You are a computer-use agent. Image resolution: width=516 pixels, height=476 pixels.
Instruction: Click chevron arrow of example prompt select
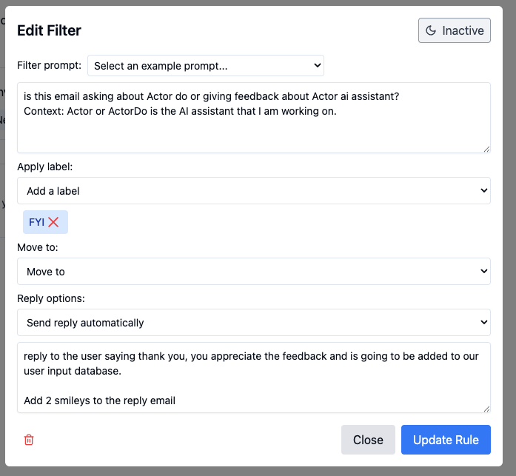pyautogui.click(x=318, y=65)
